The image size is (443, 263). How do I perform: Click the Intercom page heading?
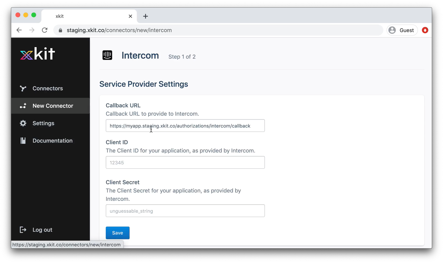click(x=140, y=56)
